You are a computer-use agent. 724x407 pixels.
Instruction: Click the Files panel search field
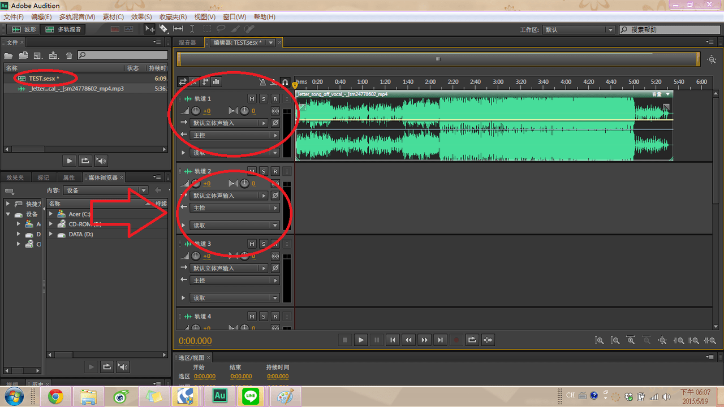122,55
